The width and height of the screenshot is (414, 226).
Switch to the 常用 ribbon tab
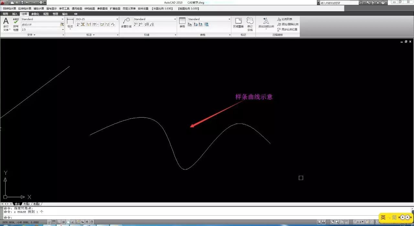coord(5,14)
